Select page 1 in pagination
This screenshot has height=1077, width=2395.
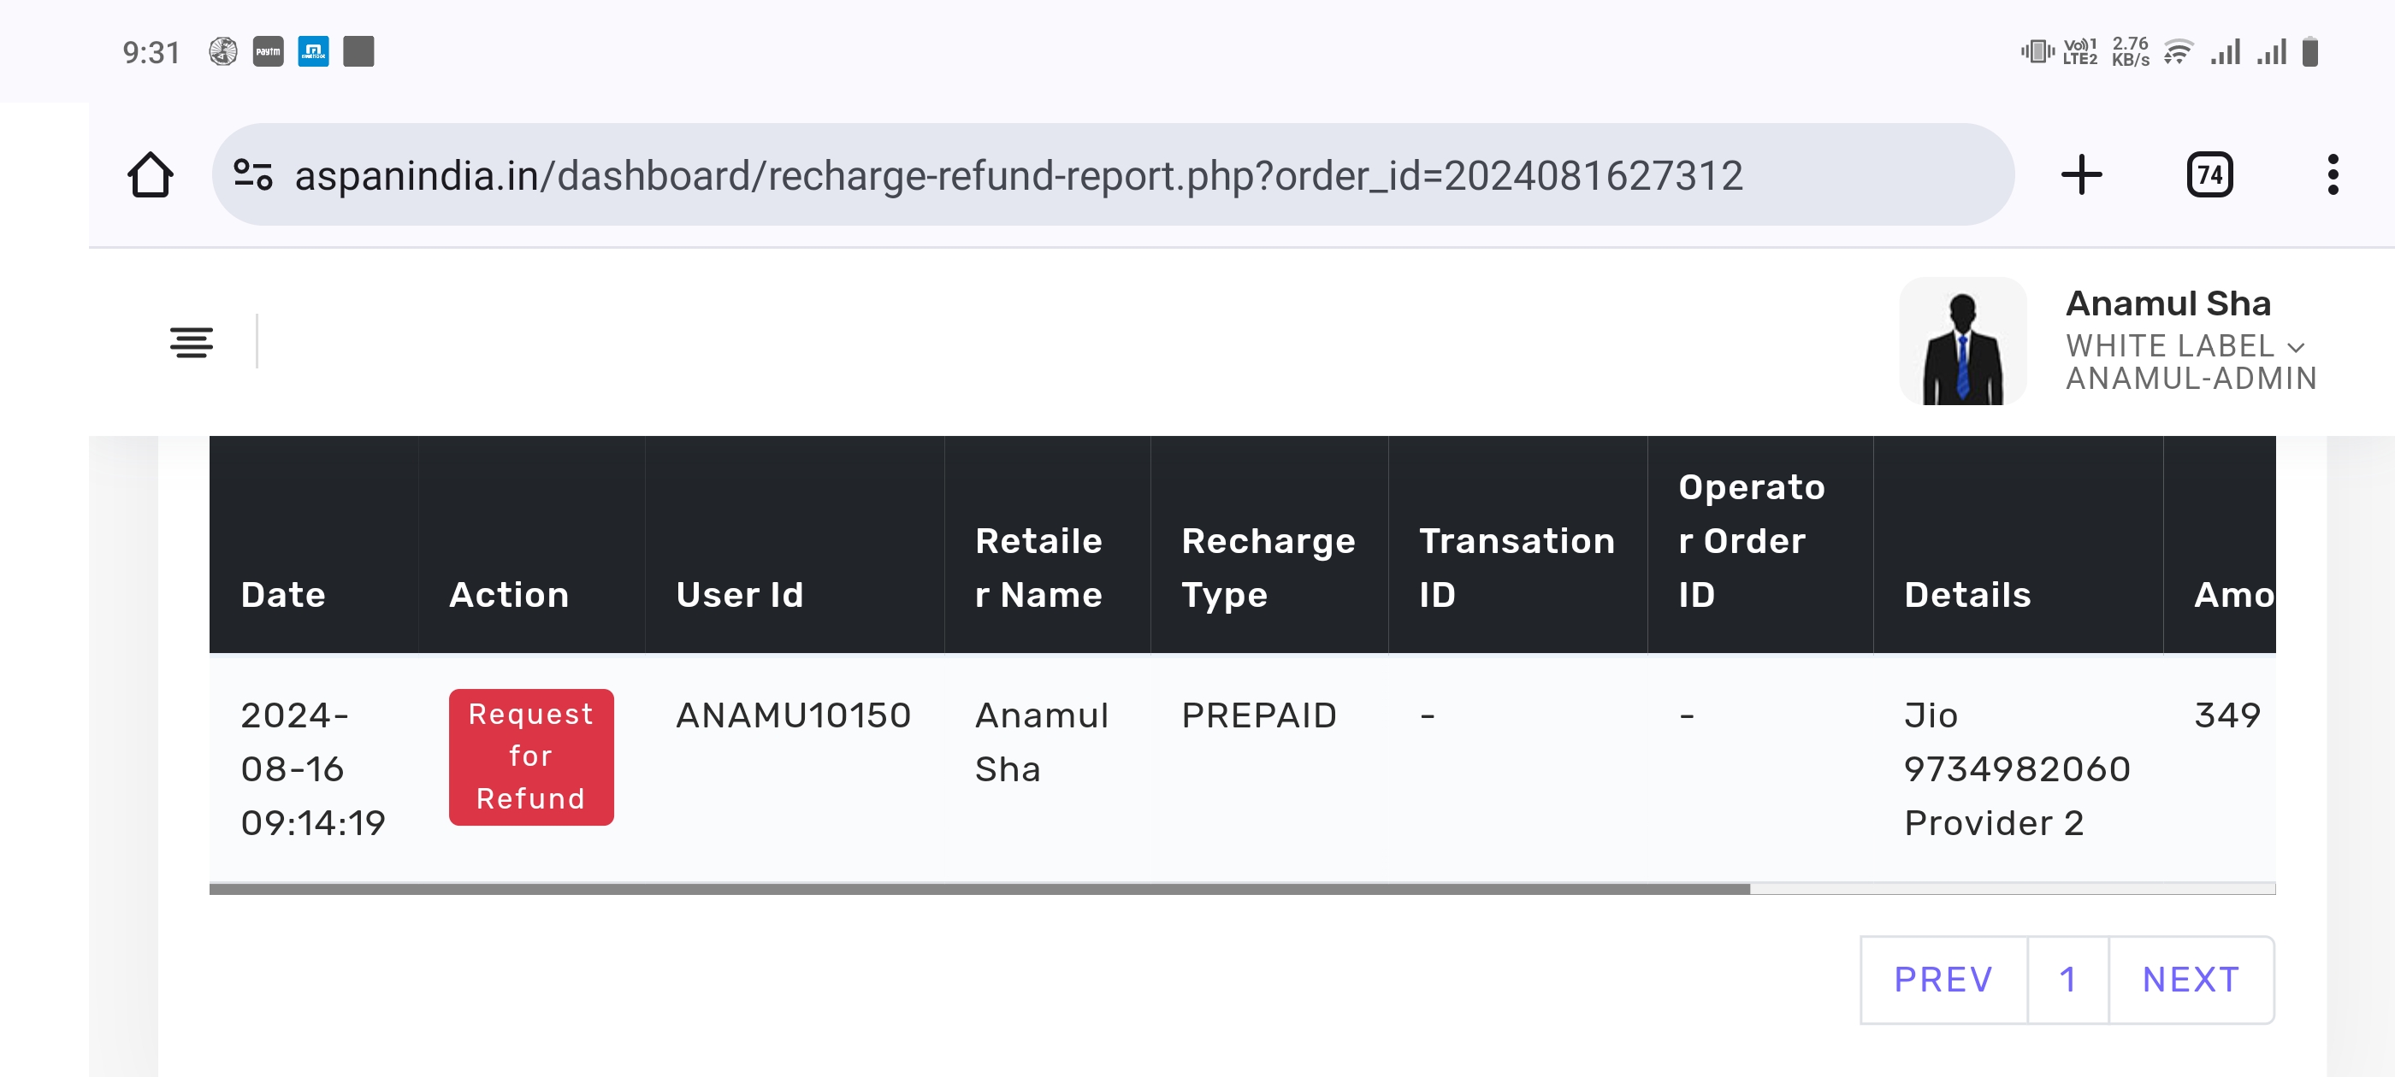[2067, 980]
